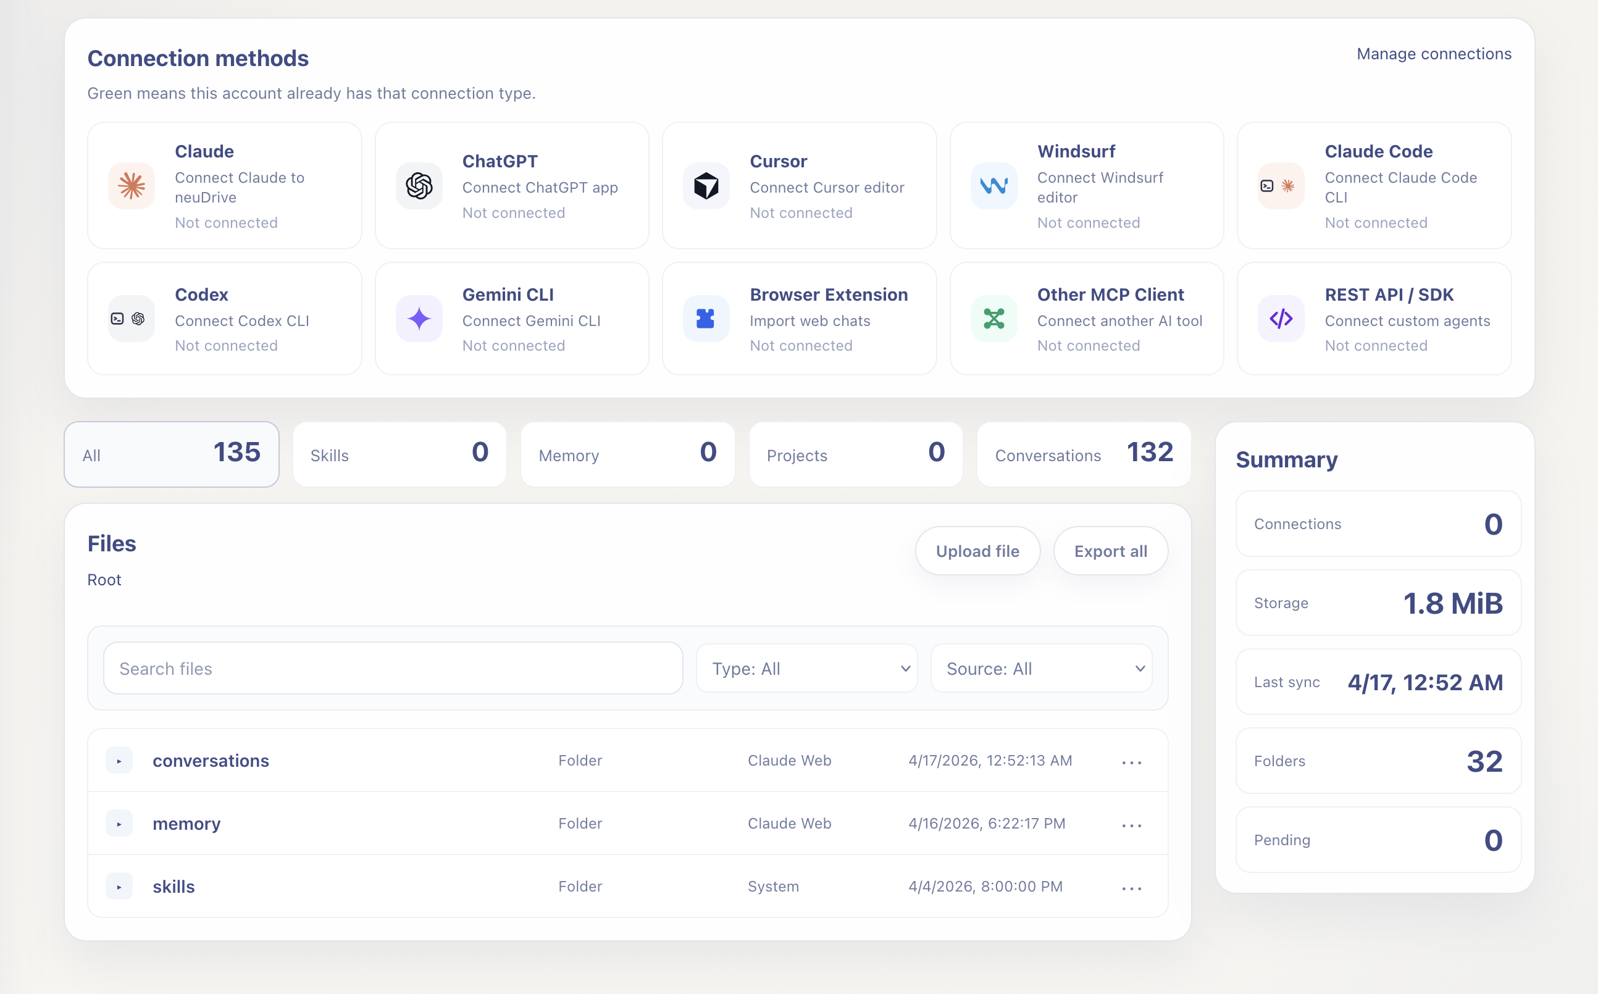Click the Connections summary value 0

click(1493, 524)
